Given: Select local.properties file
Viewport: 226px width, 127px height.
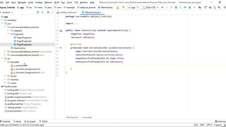Looking at the screenshot, I should coord(20,111).
